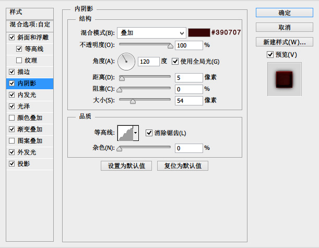This screenshot has height=248, width=319.
Task: Open the 混合模式 dropdown showing 叠加
Action: [x=151, y=33]
